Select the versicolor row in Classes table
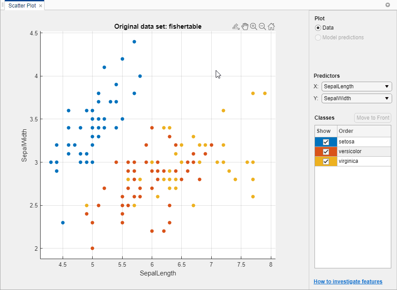Image resolution: width=397 pixels, height=290 pixels. 353,151
